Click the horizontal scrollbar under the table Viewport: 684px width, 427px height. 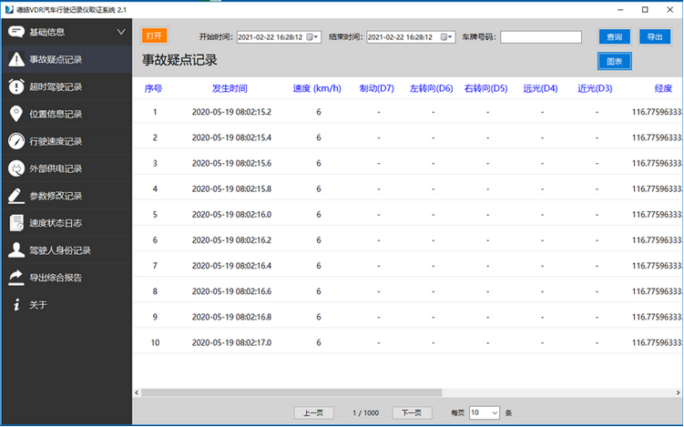click(364, 392)
